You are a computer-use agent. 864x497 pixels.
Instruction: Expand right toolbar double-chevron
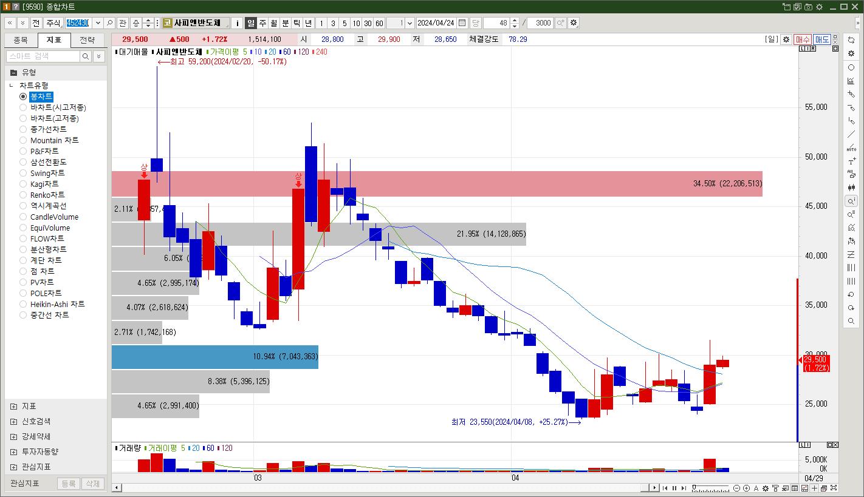pyautogui.click(x=857, y=23)
